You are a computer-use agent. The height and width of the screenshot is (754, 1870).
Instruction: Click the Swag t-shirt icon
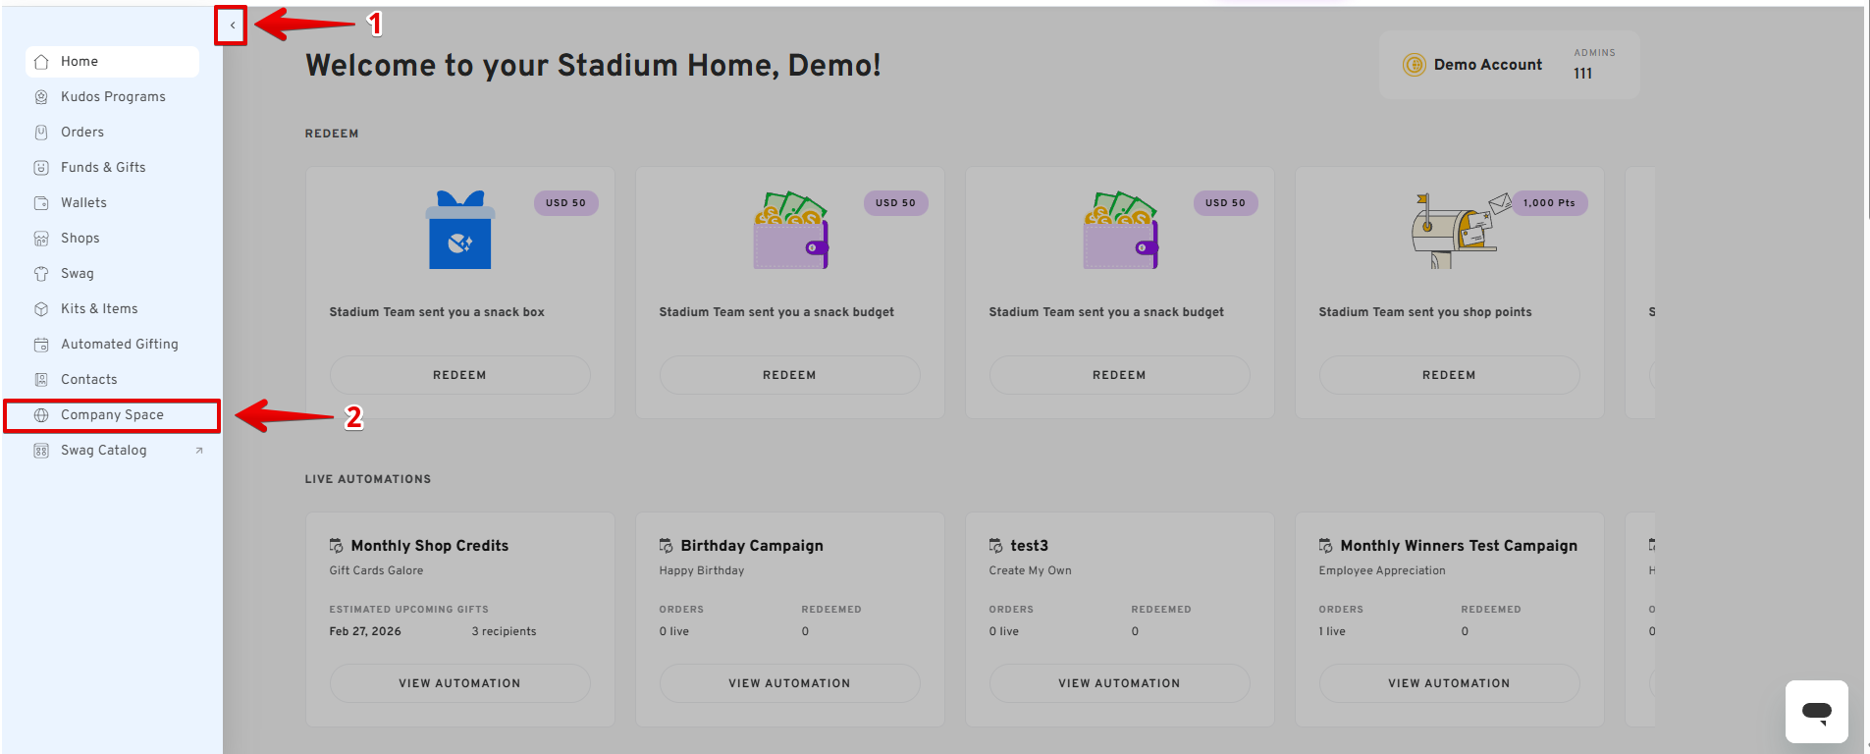[x=41, y=274]
